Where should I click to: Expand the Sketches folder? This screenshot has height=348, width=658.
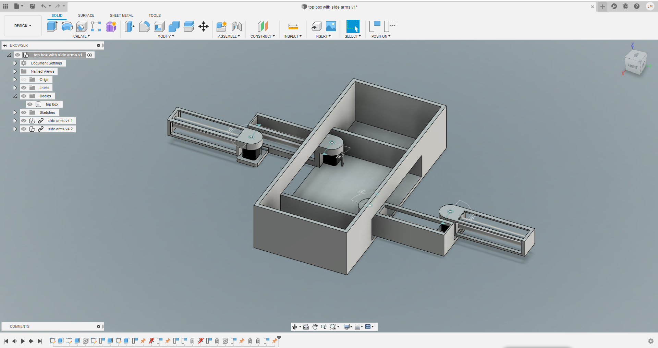[x=15, y=112]
